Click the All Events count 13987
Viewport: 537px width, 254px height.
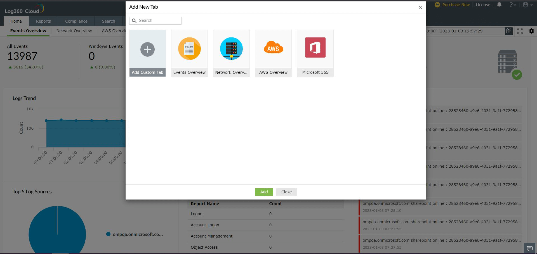click(x=22, y=56)
